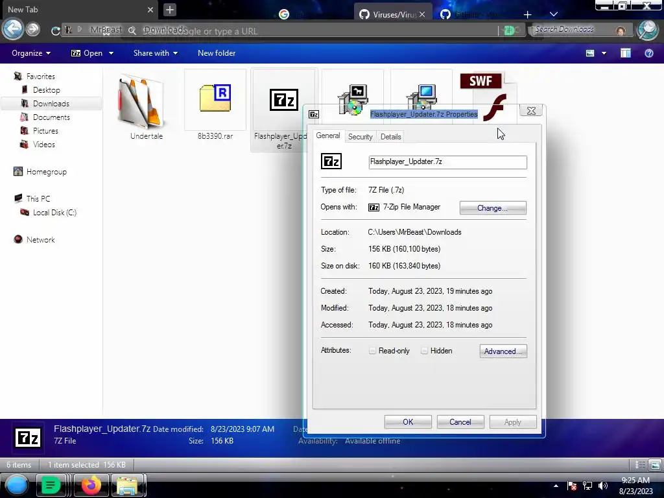The height and width of the screenshot is (498, 664).
Task: Open Documents in the navigation pane
Action: [51, 117]
